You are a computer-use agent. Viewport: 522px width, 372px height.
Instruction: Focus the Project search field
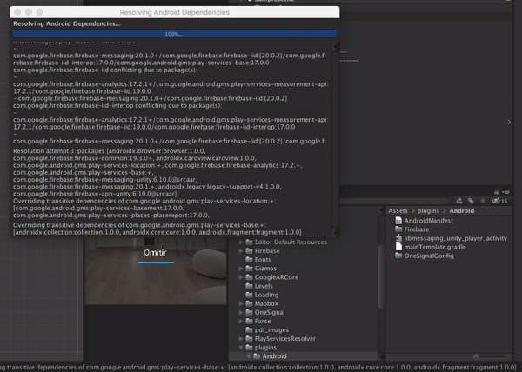(394, 201)
